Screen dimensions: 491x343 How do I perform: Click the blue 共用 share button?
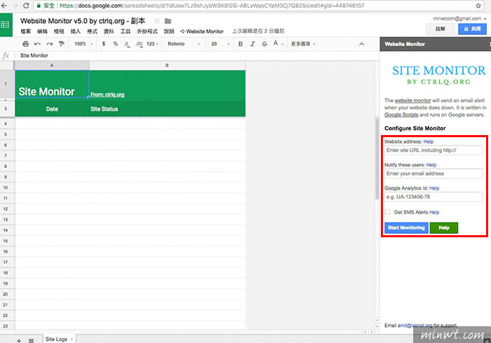pos(472,29)
